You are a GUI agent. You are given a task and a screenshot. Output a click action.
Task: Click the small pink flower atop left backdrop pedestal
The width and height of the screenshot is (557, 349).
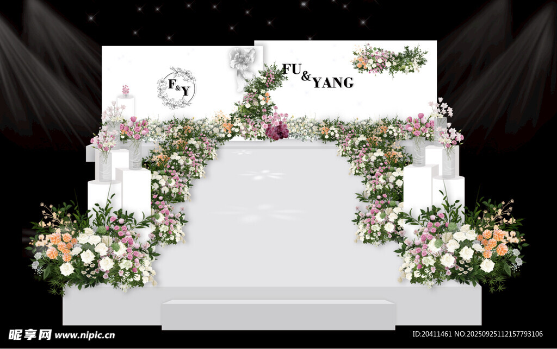tap(126, 90)
